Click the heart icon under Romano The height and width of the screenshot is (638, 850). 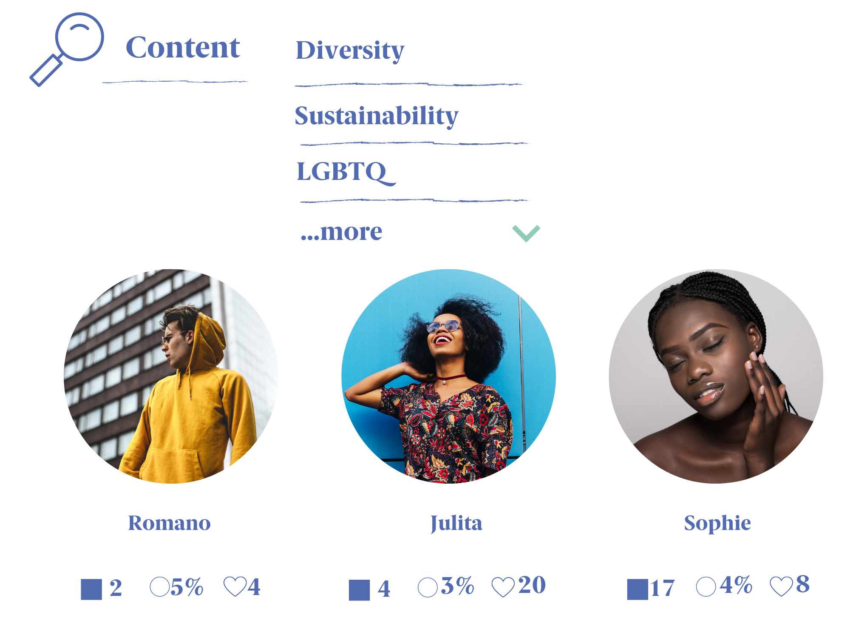tap(235, 587)
